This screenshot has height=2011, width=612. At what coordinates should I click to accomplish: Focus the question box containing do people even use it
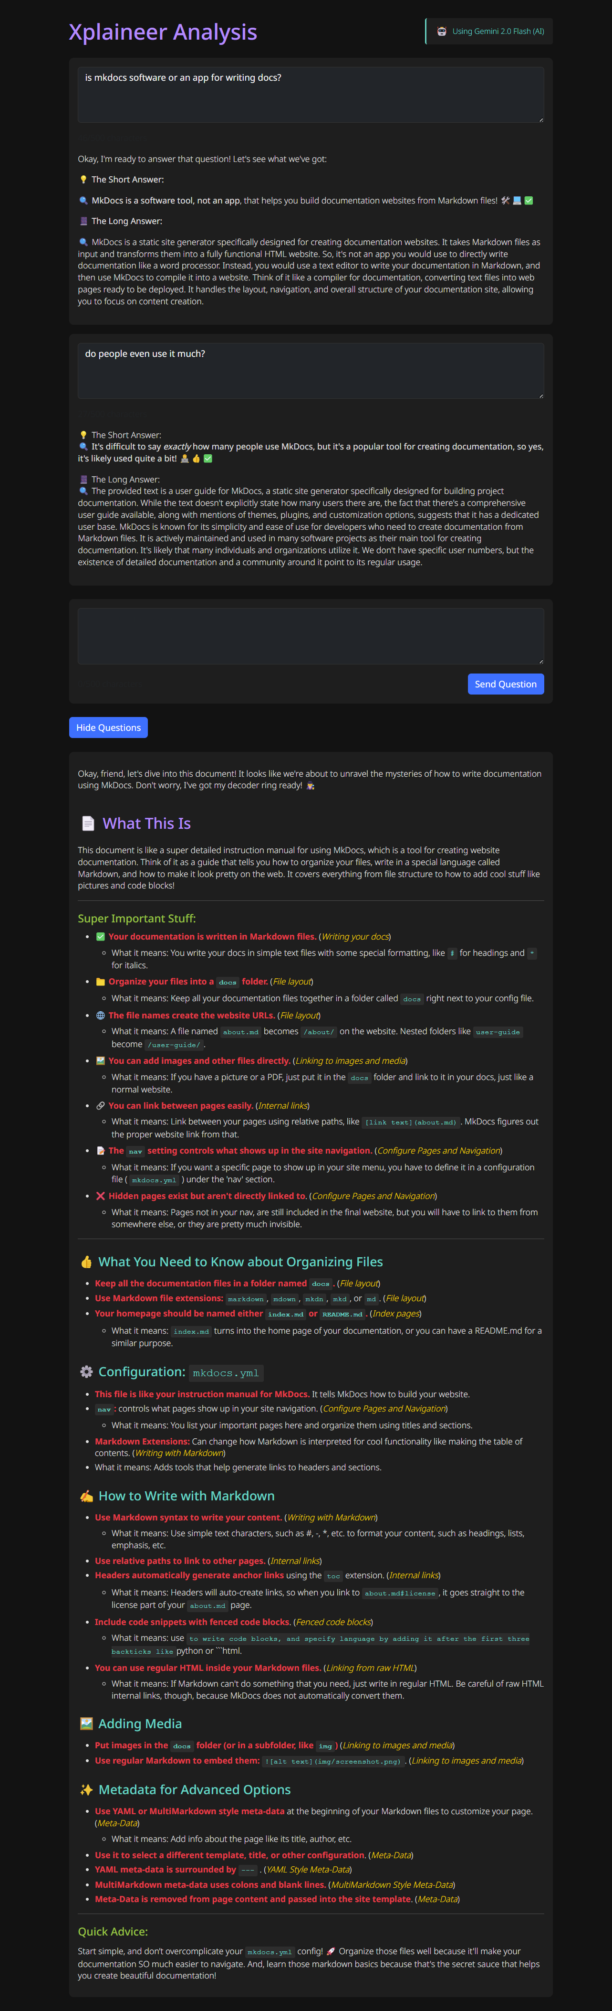[x=311, y=371]
